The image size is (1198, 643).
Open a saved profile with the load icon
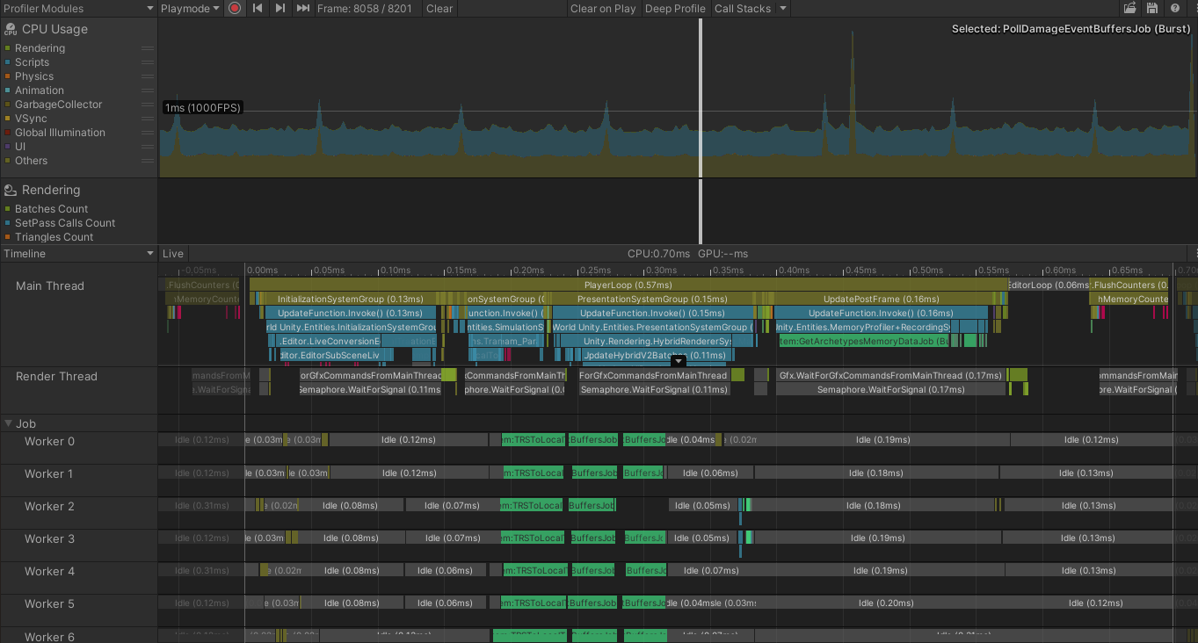(1130, 8)
